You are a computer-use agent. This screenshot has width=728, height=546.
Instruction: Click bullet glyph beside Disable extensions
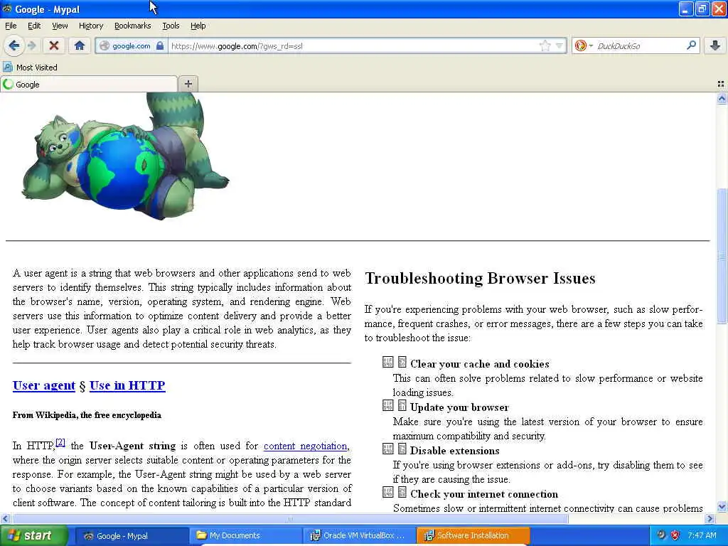tap(394, 449)
